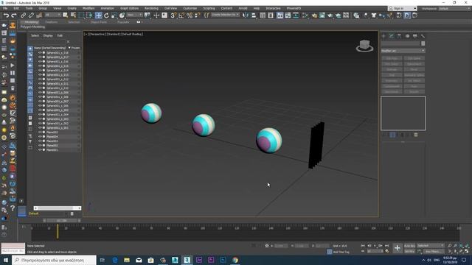Click the Polygon Modeling panel label

point(32,26)
